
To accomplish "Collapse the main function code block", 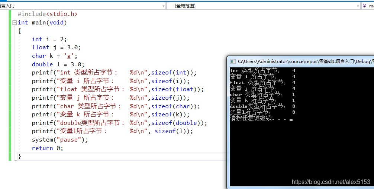I will point(14,23).
